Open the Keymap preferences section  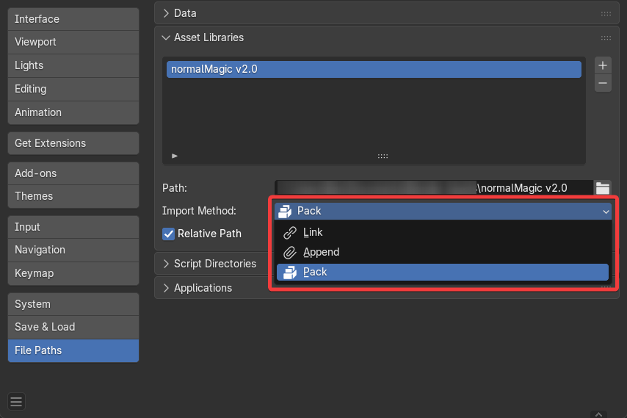(x=73, y=273)
